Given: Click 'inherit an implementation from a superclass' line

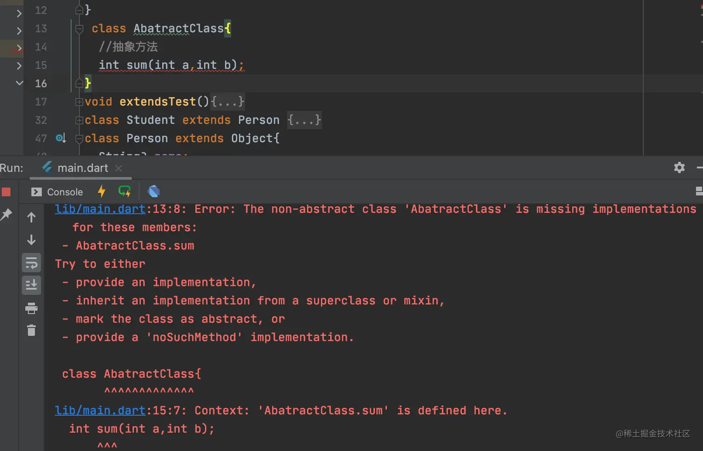Looking at the screenshot, I should (x=253, y=301).
